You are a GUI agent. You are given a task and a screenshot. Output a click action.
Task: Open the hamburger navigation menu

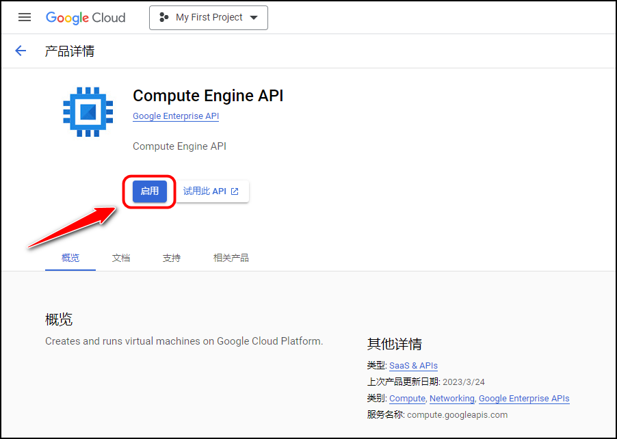tap(25, 17)
